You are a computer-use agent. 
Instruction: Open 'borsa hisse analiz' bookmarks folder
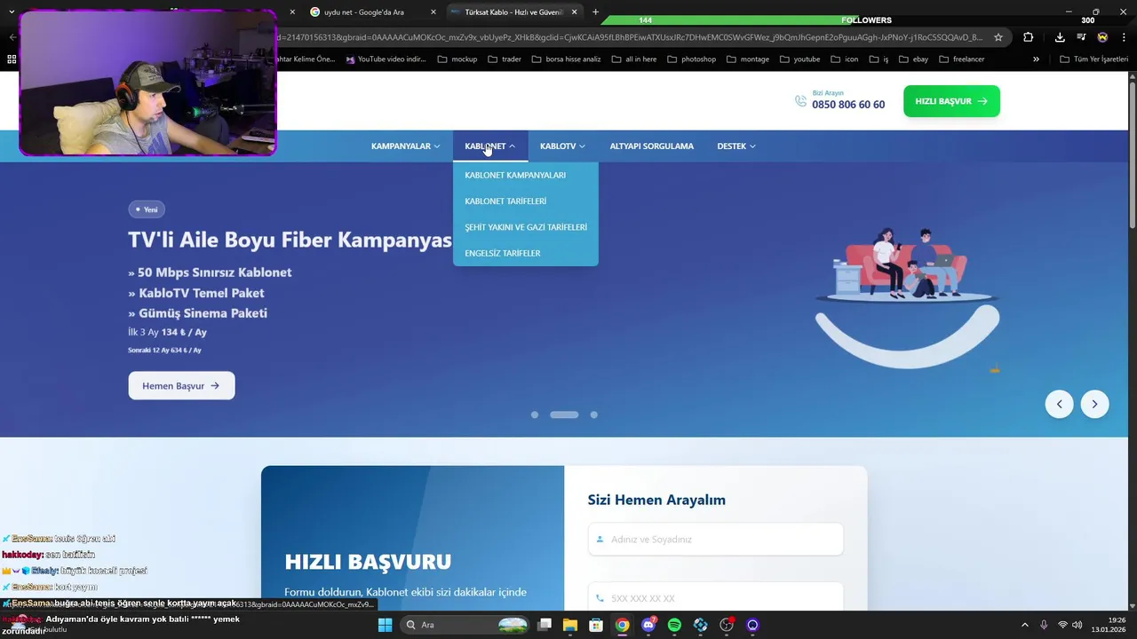click(x=567, y=59)
